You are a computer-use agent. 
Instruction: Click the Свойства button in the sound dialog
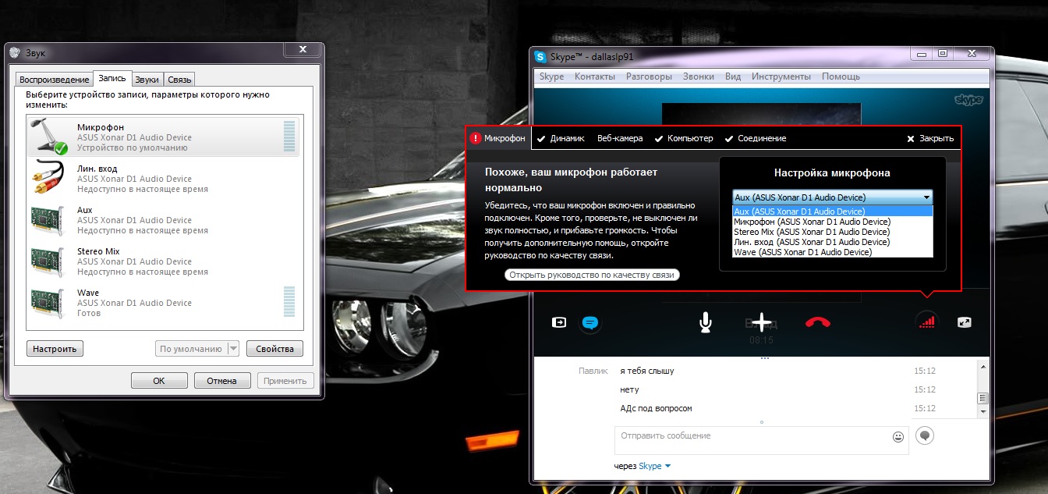tap(274, 349)
